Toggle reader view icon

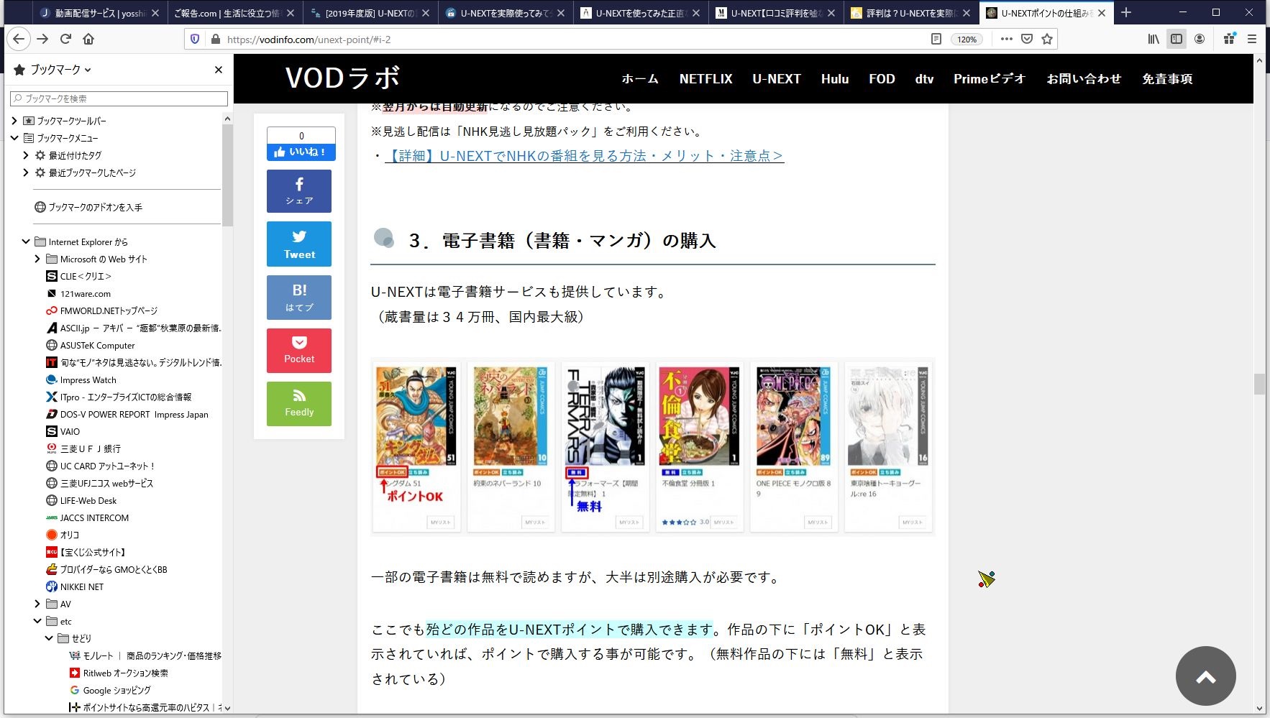click(936, 40)
